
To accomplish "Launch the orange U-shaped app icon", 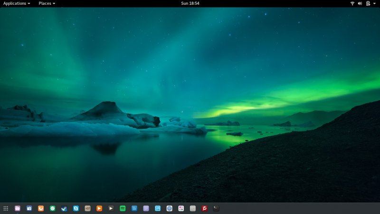I will (41, 208).
